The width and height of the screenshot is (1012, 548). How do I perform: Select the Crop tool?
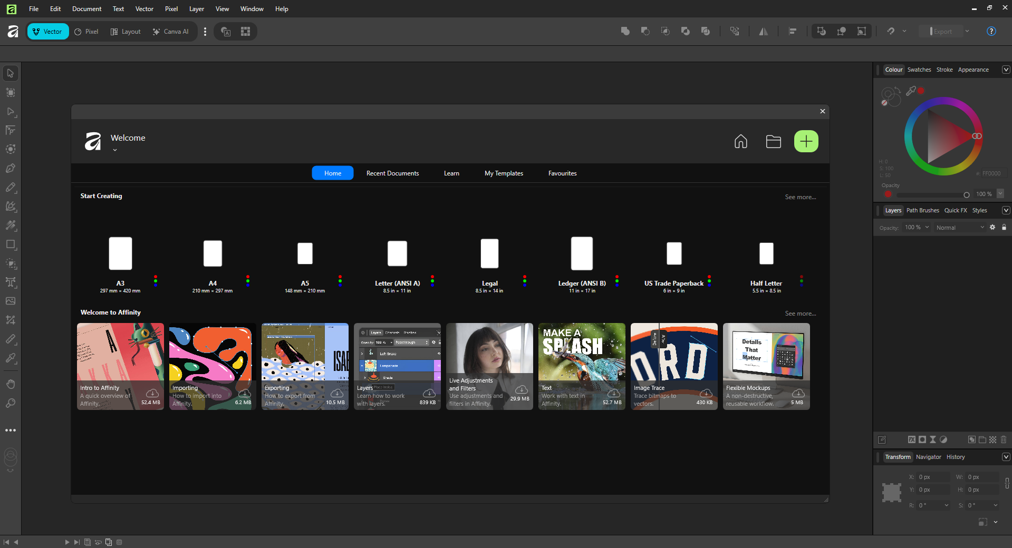(x=11, y=320)
